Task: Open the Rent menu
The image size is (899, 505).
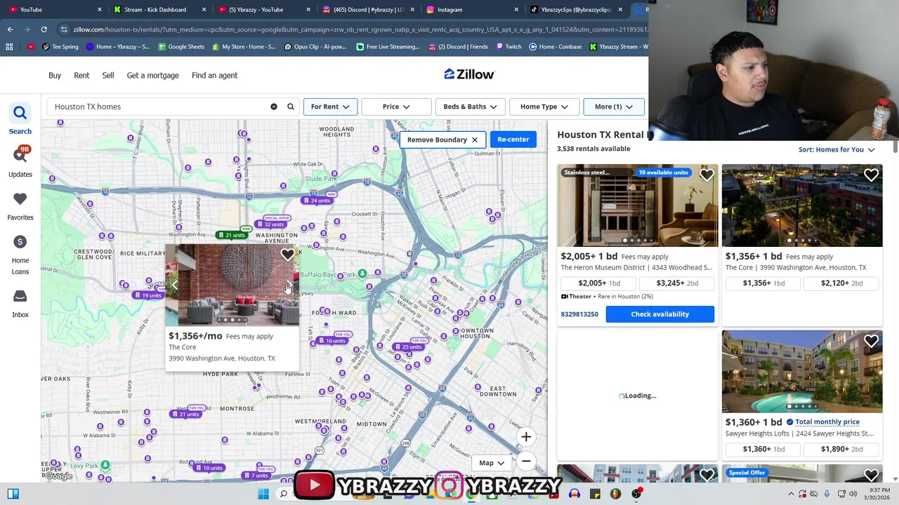Action: pyautogui.click(x=81, y=75)
